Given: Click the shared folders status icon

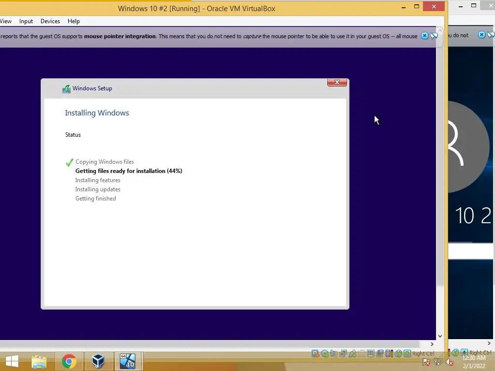Looking at the screenshot, I should pos(362,353).
